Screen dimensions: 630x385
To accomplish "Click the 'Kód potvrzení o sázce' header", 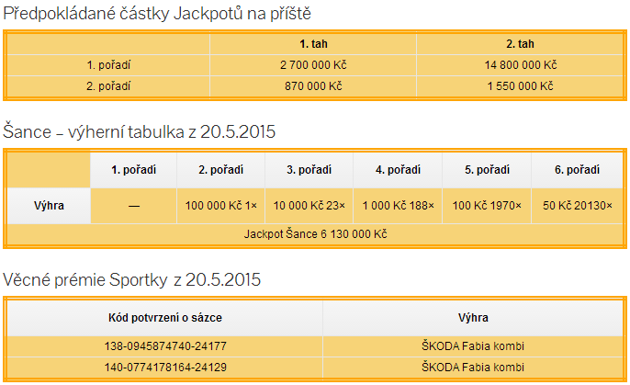I will [164, 318].
